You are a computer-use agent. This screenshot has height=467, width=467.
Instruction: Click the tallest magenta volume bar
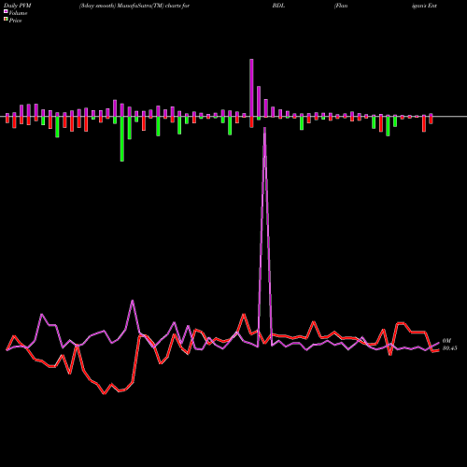pyautogui.click(x=251, y=88)
